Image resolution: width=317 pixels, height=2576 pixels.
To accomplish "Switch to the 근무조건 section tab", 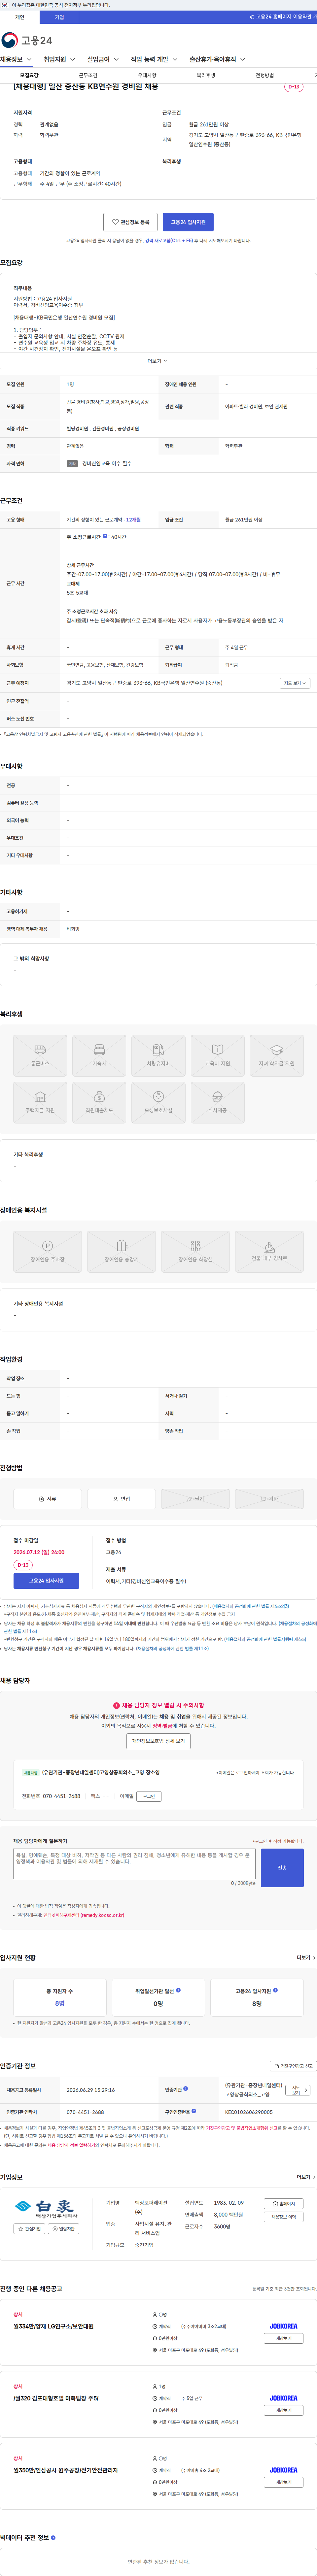I will 88,75.
